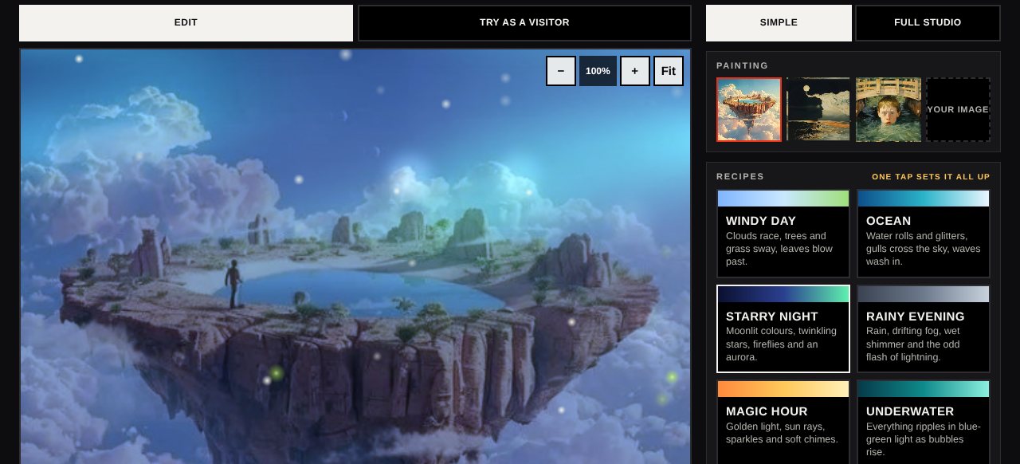Screen dimensions: 1020x464
Task: Click the 100% zoom level indicator
Action: 598,71
